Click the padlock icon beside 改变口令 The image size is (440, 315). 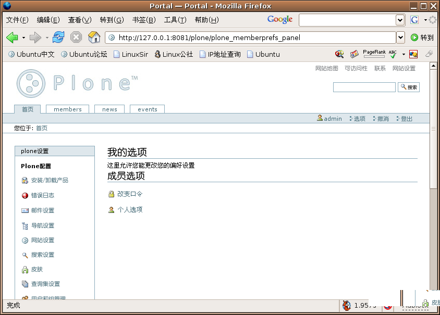[111, 194]
